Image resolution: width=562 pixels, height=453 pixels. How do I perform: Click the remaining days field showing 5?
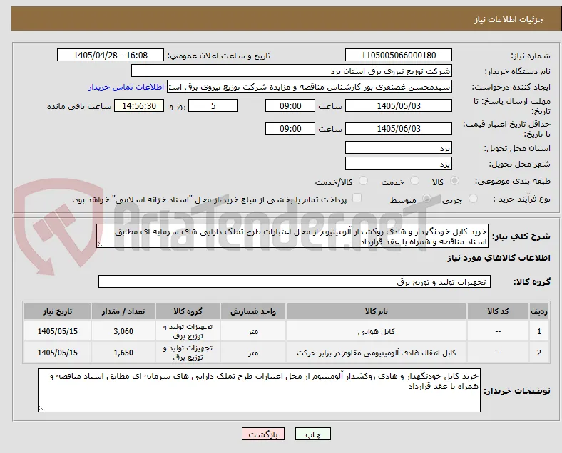click(213, 106)
